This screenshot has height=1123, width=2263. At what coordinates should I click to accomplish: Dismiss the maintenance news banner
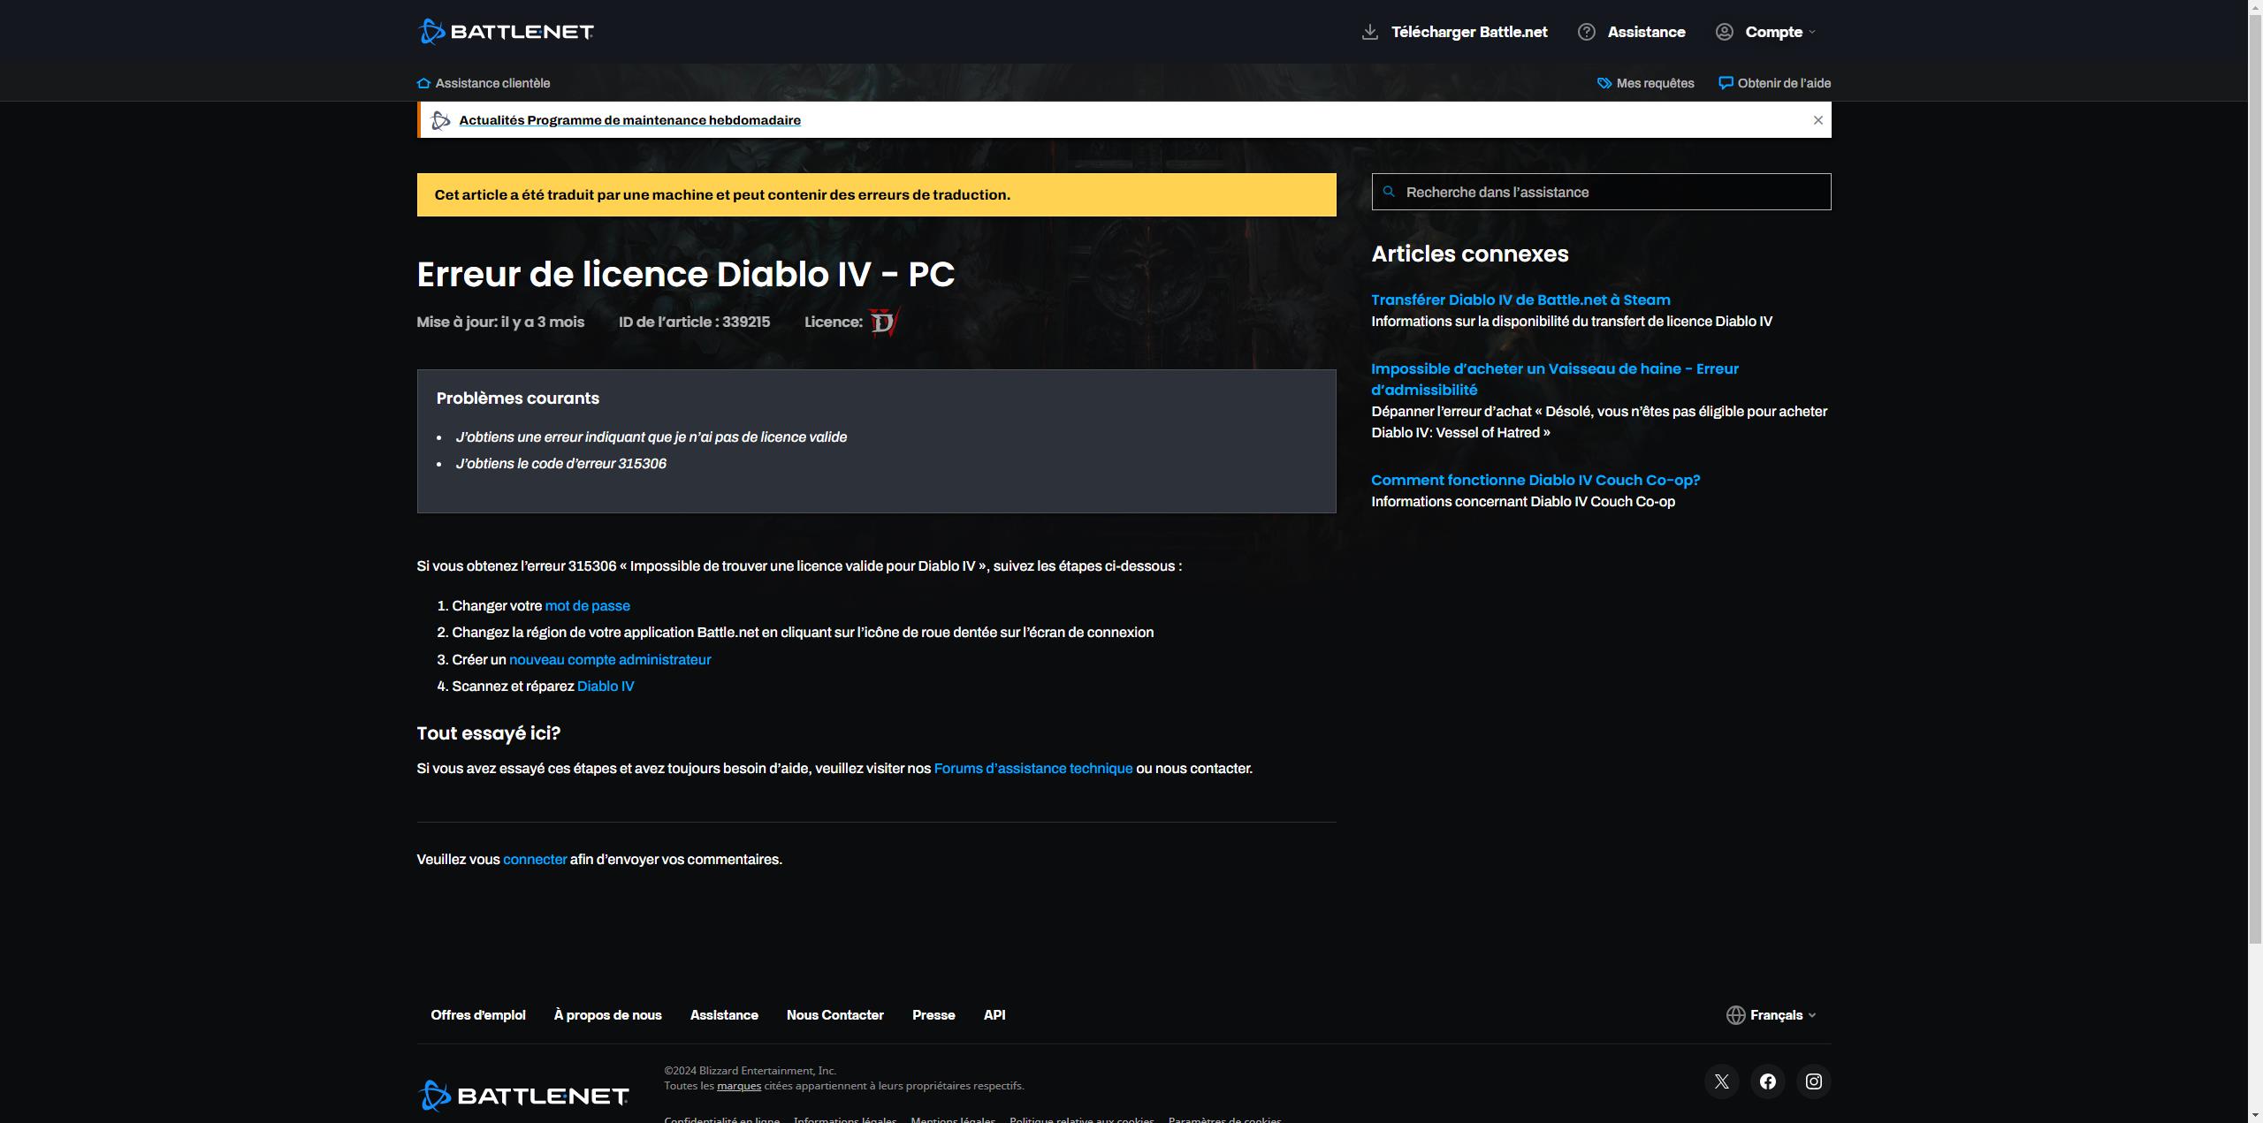[1817, 120]
